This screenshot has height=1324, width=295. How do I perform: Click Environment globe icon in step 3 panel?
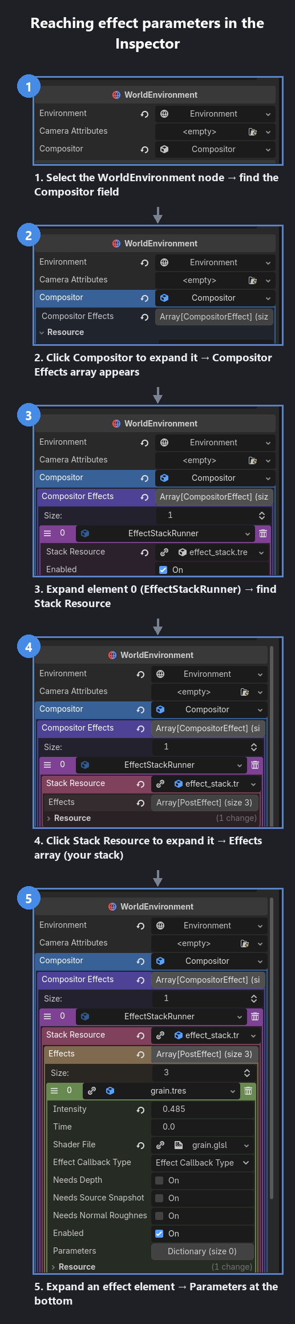pos(164,442)
